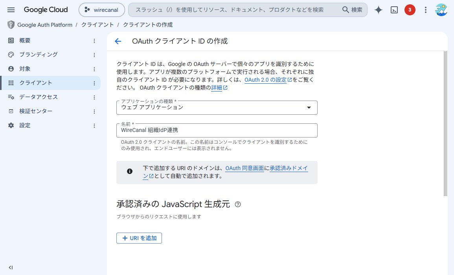Viewport: 454px width, 275px height.
Task: Click the Google Cloud logo
Action: point(46,10)
